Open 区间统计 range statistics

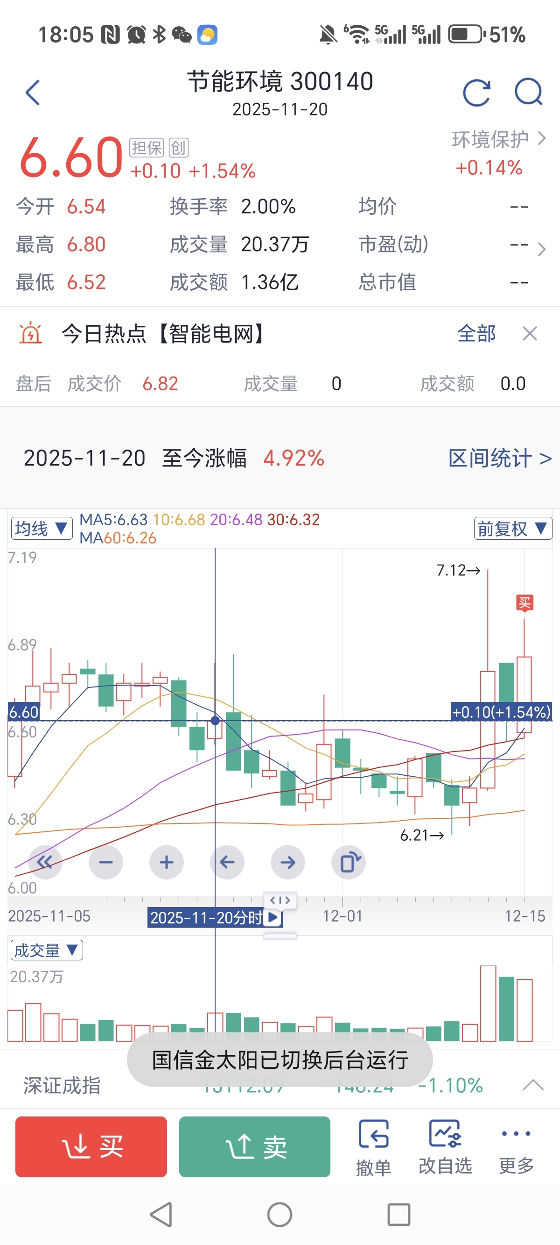coord(500,458)
